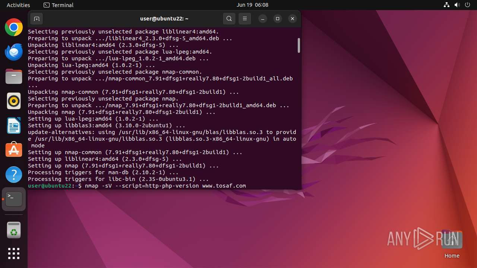The height and width of the screenshot is (268, 477).
Task: Select the Terminal icon in the dock
Action: tap(14, 199)
